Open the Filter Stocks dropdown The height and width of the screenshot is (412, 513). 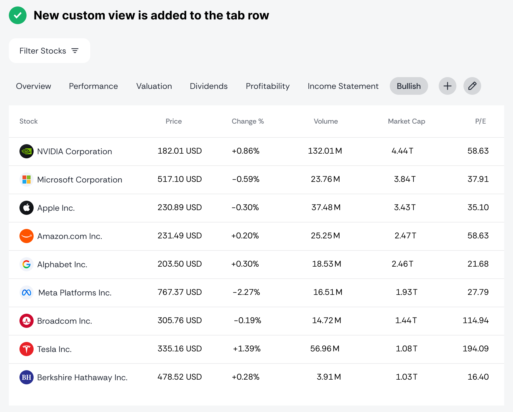pyautogui.click(x=49, y=51)
